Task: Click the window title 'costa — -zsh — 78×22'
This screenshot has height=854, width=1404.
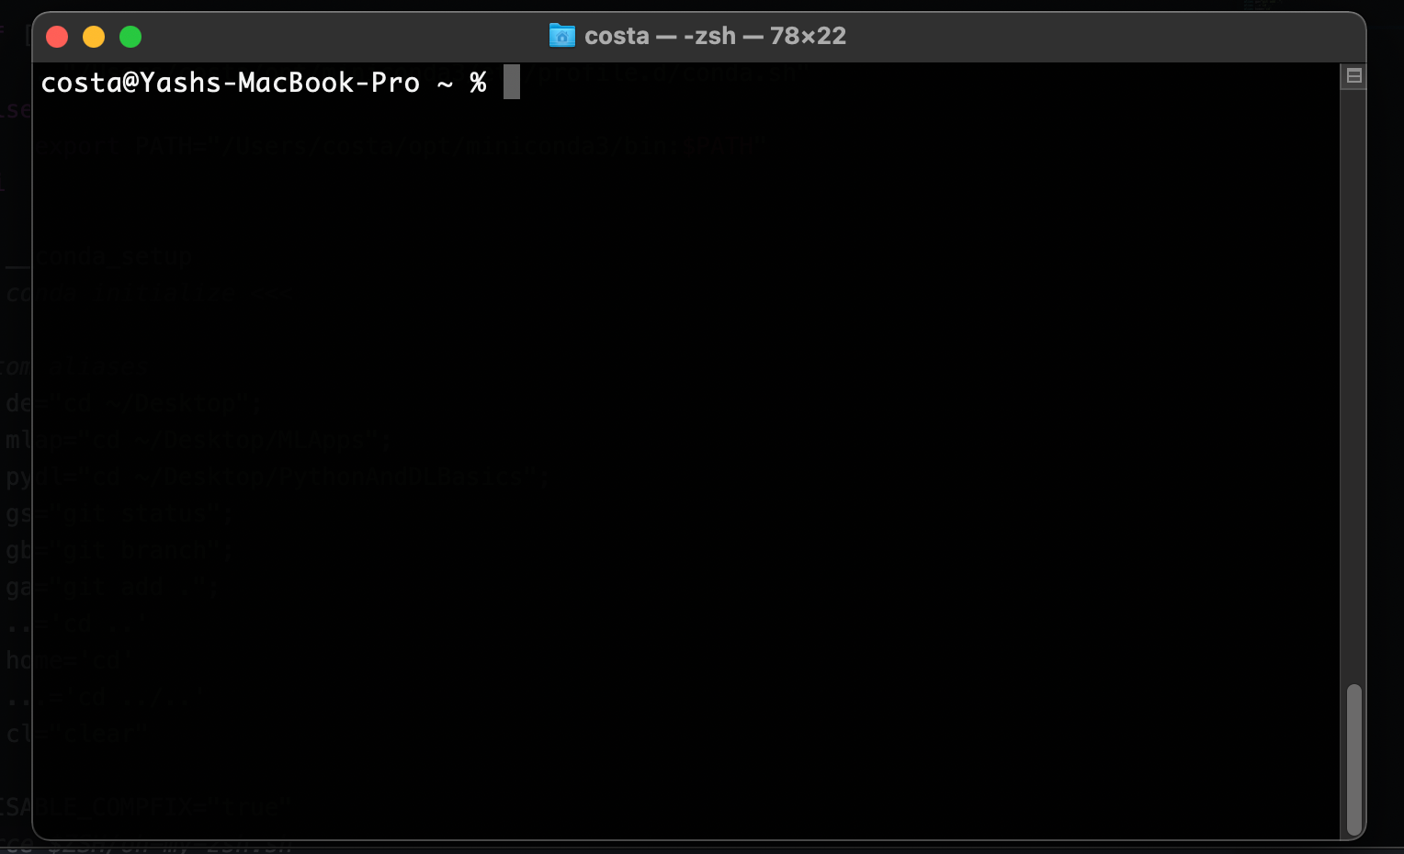Action: pyautogui.click(x=715, y=36)
